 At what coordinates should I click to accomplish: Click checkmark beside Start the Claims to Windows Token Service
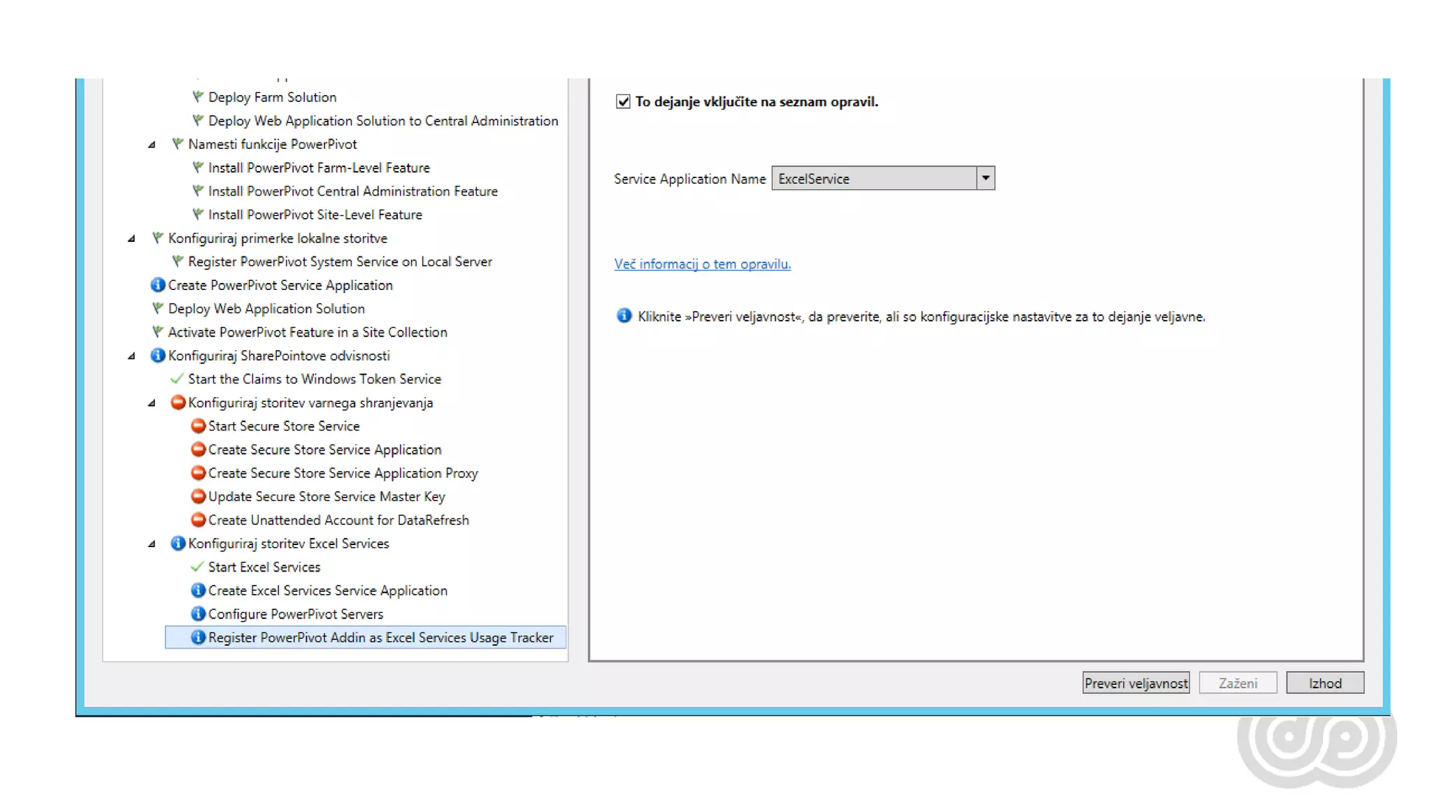pyautogui.click(x=177, y=379)
